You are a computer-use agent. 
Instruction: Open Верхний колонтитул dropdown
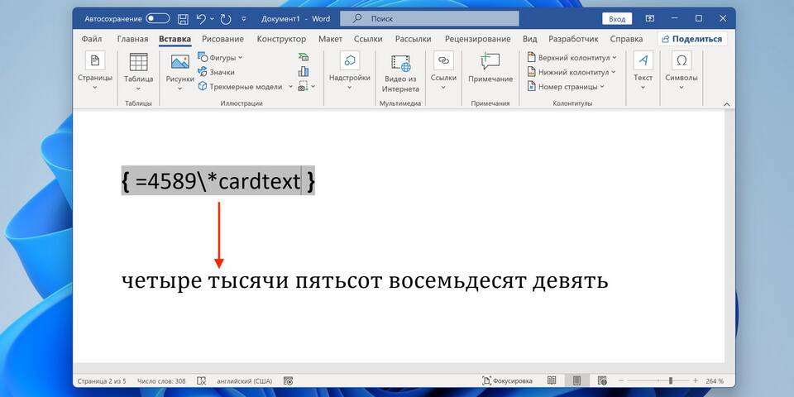tap(572, 57)
